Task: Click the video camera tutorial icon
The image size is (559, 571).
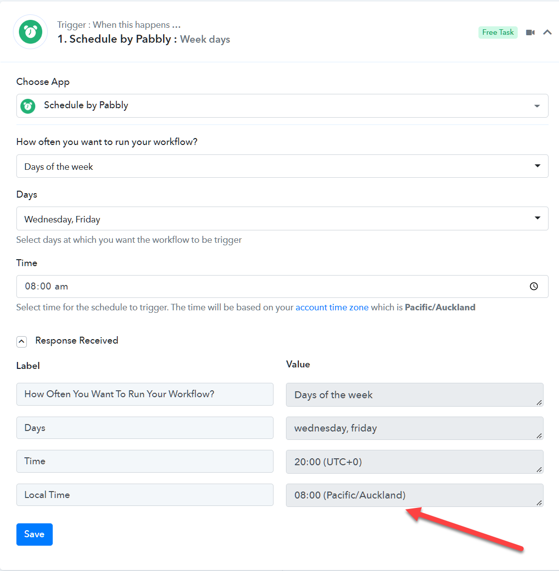Action: click(x=530, y=32)
